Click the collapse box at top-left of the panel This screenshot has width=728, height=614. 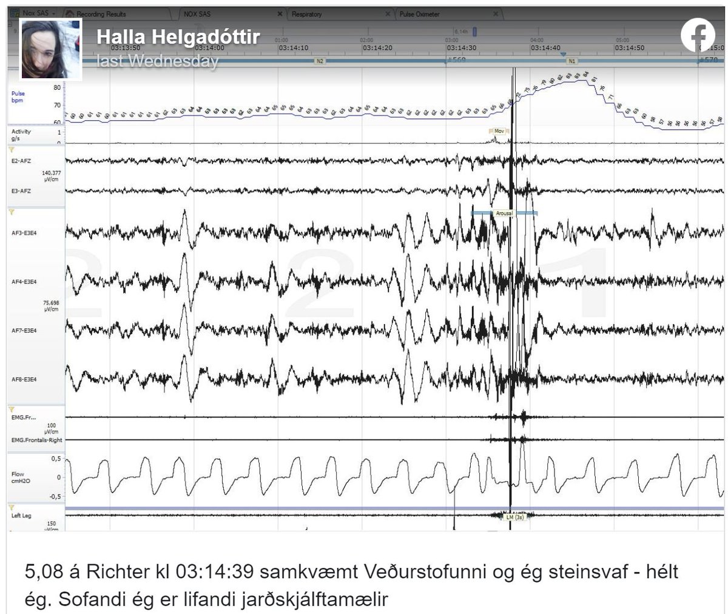tap(10, 25)
